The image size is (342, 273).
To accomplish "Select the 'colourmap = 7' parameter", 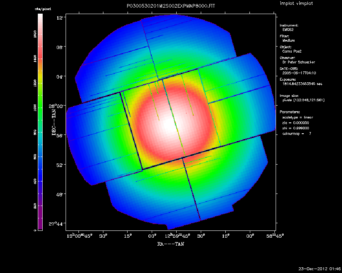I will click(x=297, y=133).
